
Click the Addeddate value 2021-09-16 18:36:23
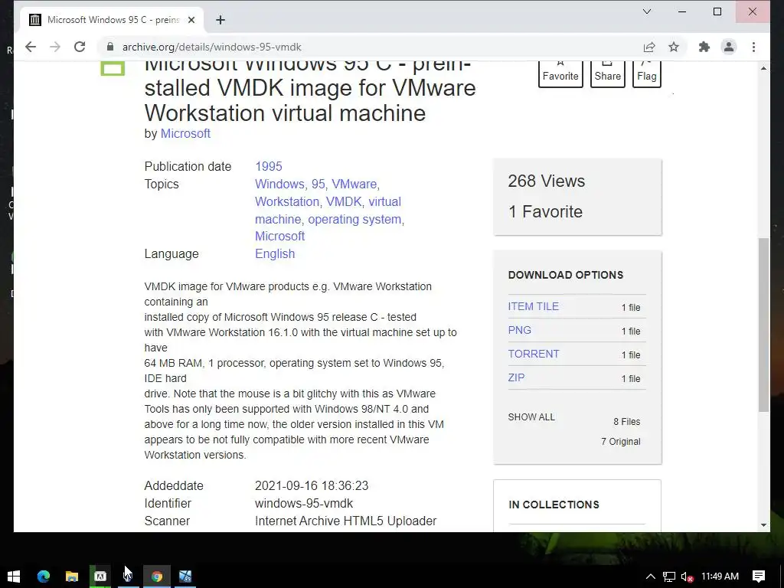coord(312,485)
